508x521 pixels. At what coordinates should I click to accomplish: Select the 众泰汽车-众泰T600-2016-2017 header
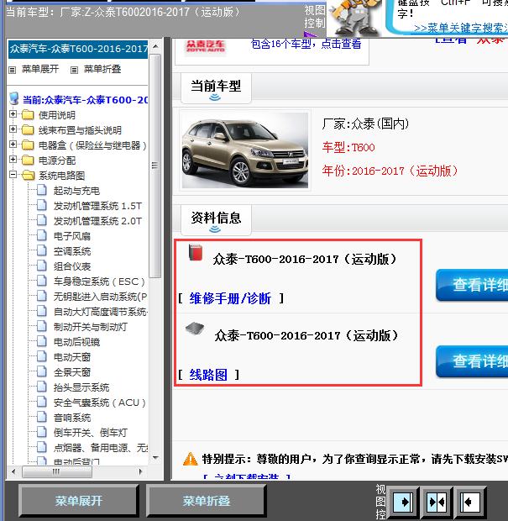(x=78, y=50)
